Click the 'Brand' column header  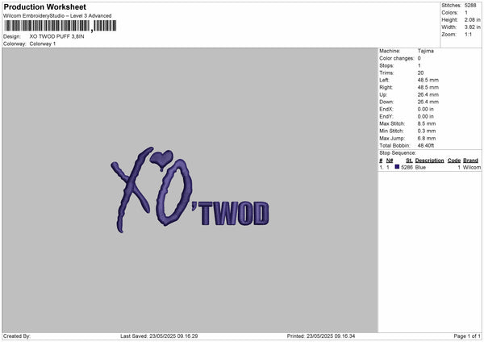471,161
